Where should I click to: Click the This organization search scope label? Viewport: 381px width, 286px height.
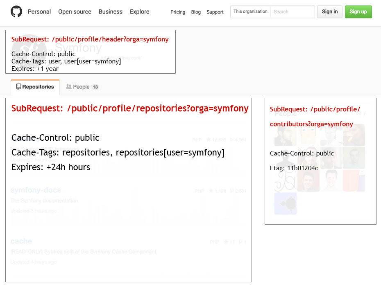250,11
